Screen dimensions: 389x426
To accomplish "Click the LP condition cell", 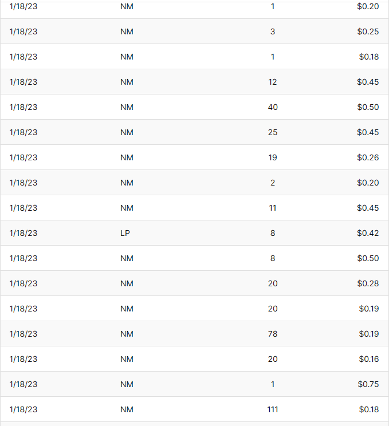I will 125,233.
